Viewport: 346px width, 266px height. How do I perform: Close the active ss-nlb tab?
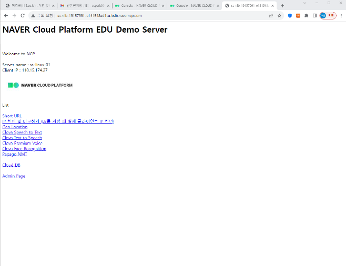[x=273, y=6]
